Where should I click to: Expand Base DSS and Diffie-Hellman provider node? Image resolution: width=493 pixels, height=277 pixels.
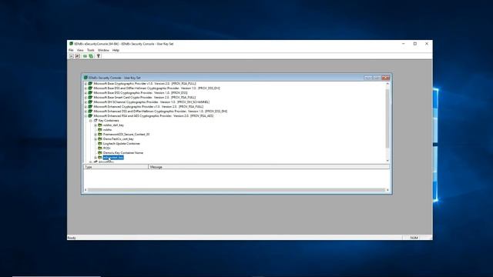click(x=86, y=88)
